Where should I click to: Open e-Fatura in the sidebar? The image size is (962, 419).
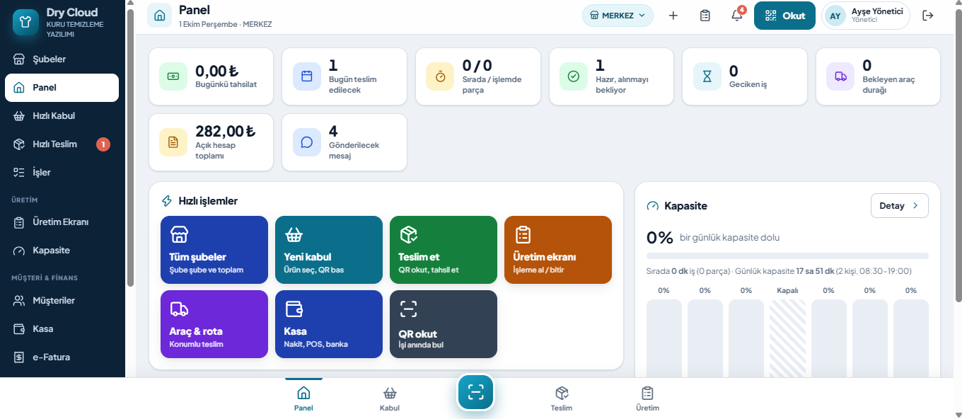(x=62, y=357)
